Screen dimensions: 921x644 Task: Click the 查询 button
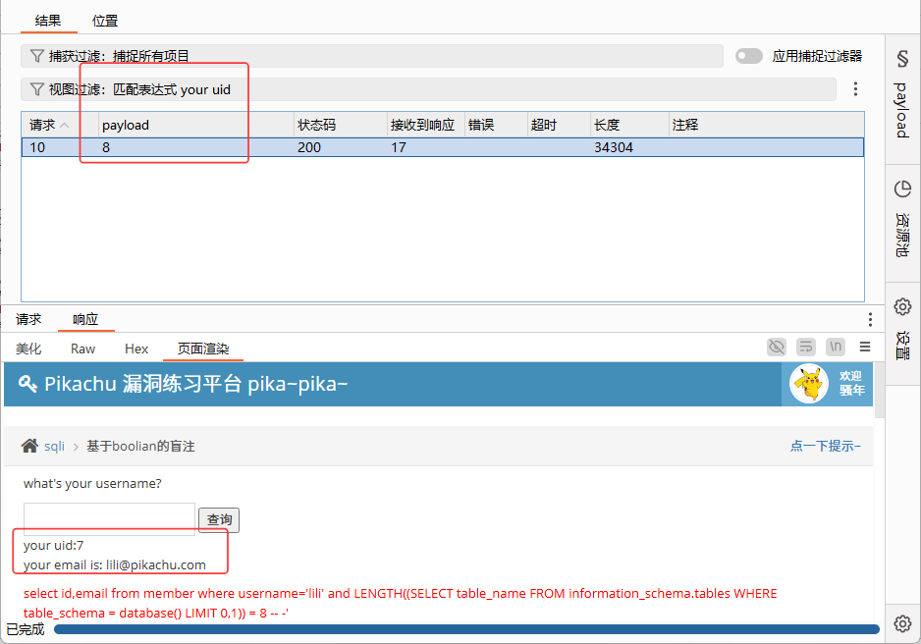(219, 520)
